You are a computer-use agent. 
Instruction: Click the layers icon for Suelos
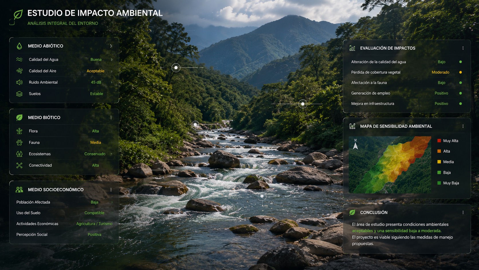point(19,94)
